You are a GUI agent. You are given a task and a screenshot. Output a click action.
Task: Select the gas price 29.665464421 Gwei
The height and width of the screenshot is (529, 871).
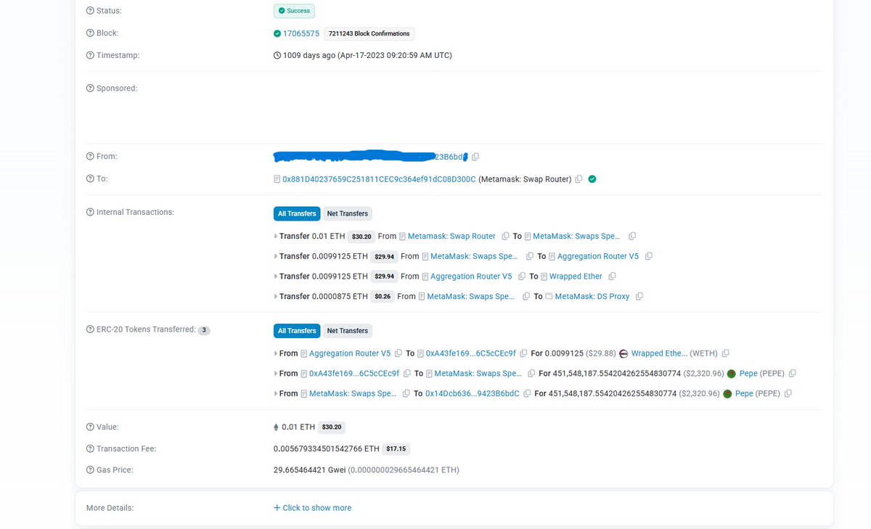click(x=309, y=470)
